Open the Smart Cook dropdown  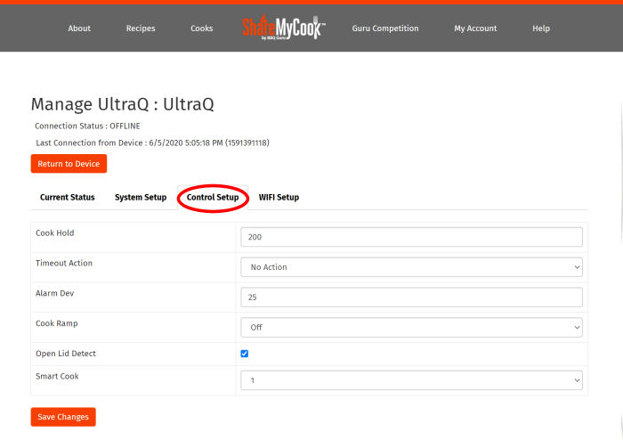(x=411, y=380)
